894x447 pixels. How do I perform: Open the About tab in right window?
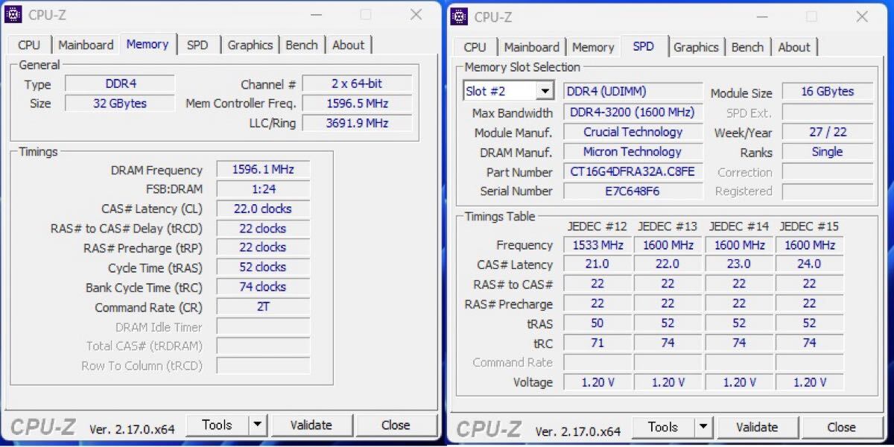coord(794,47)
